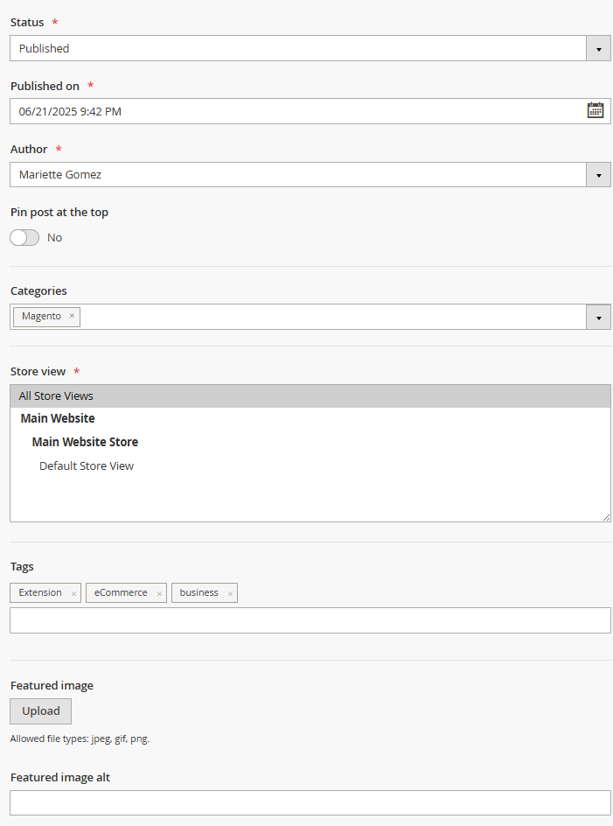Grab the Store view resize handle
613x826 pixels.
tap(607, 517)
